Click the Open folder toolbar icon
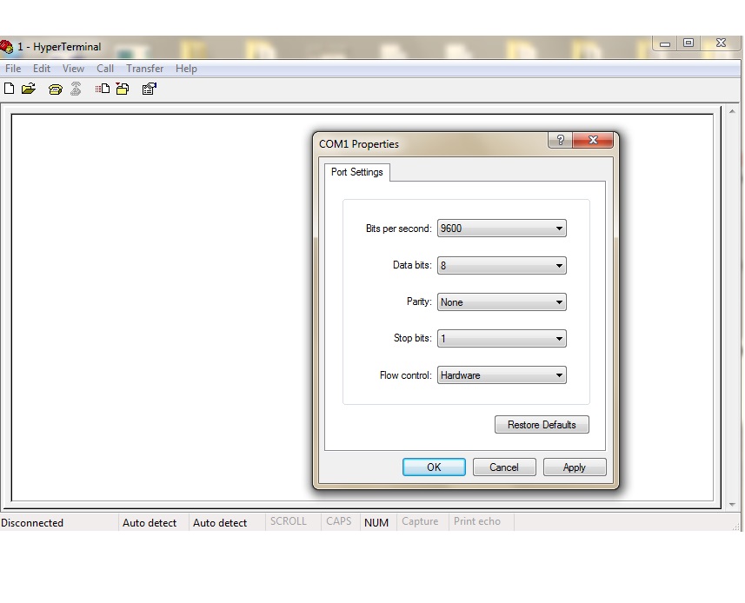This screenshot has height=603, width=745. coord(29,89)
